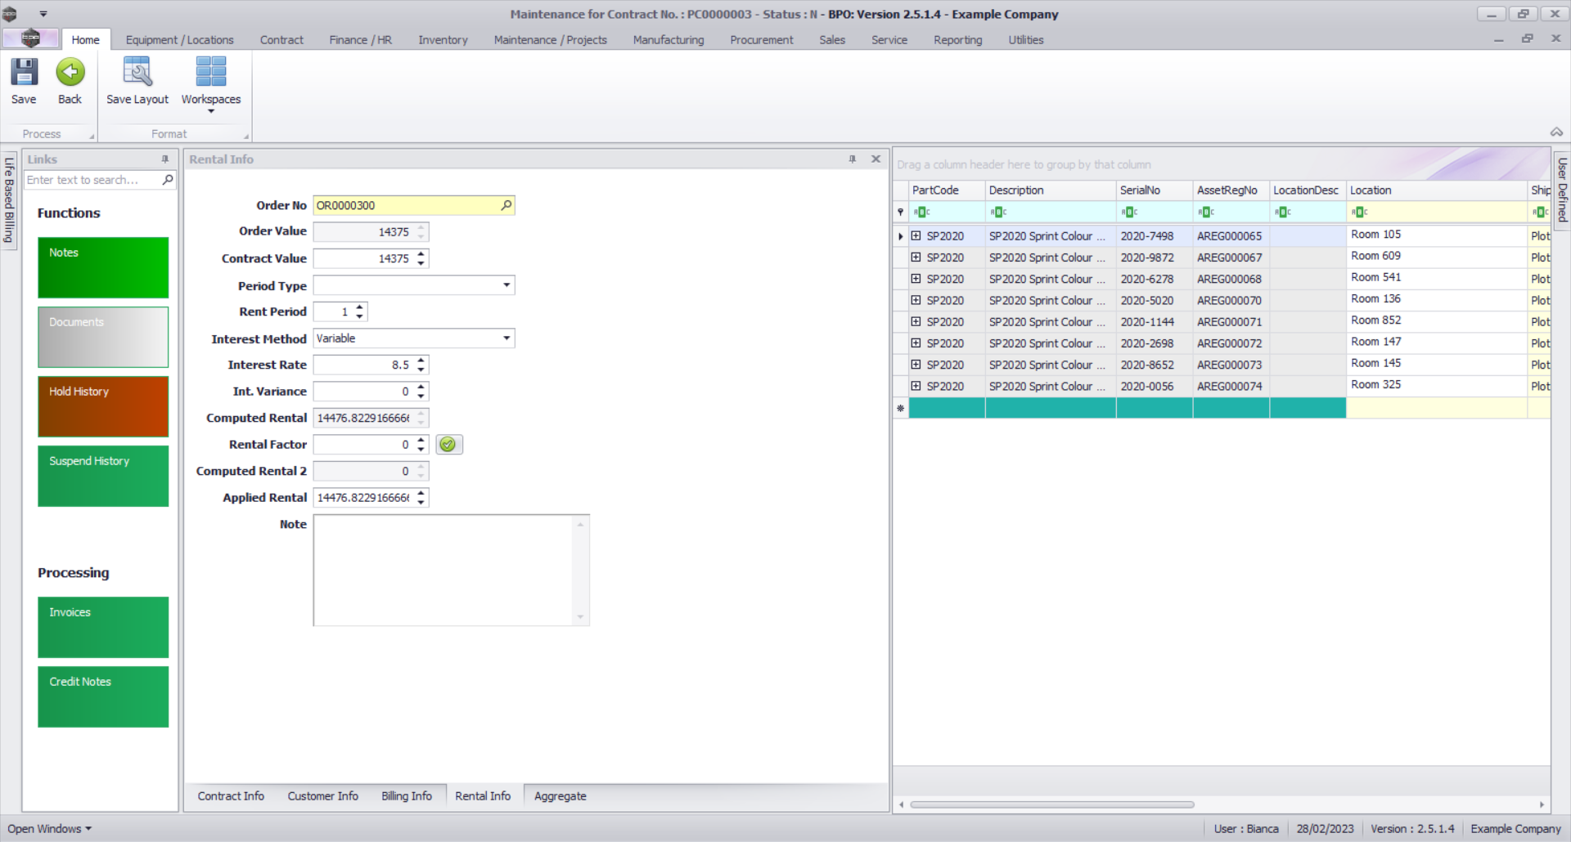Click the Order No search magnifier icon
The image size is (1571, 842).
click(x=506, y=206)
